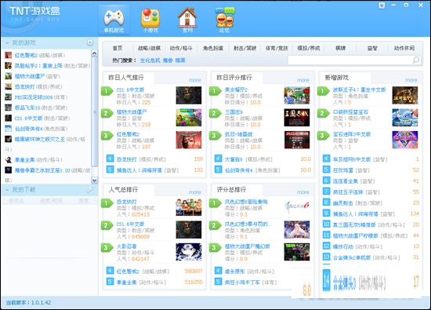Open 幽灵射击 in 新增游戏 list

342,203
